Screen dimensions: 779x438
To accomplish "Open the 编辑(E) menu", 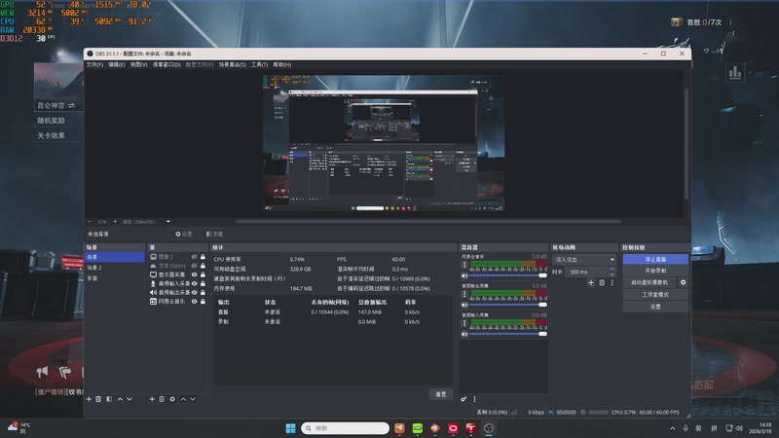I will pos(117,64).
